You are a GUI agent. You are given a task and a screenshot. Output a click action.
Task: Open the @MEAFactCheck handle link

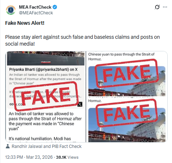coord(36,13)
